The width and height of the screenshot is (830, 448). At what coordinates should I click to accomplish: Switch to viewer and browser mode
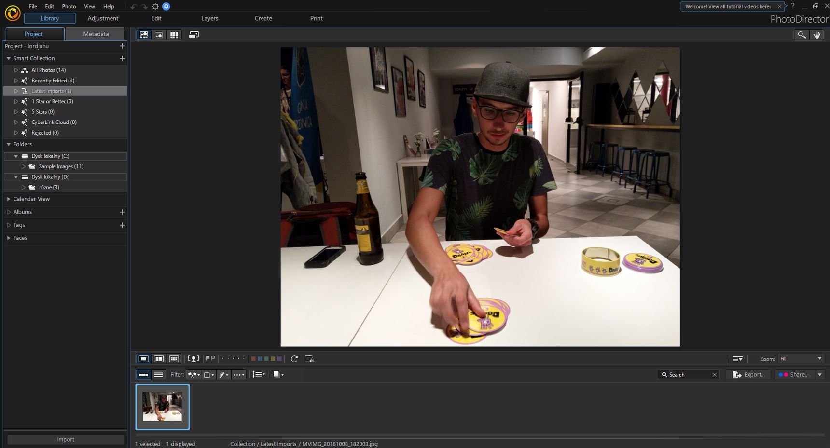(x=143, y=35)
